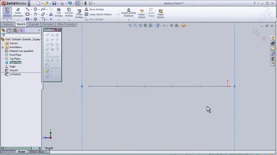Image resolution: width=277 pixels, height=155 pixels.
Task: Open SolidWorks Resources task pane tab
Action: tap(273, 38)
